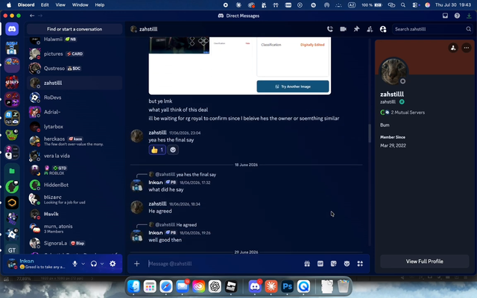Open the Adrial- conversation
477x298 pixels.
(x=75, y=112)
